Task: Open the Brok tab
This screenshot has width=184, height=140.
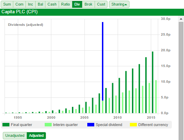Action: [88, 4]
